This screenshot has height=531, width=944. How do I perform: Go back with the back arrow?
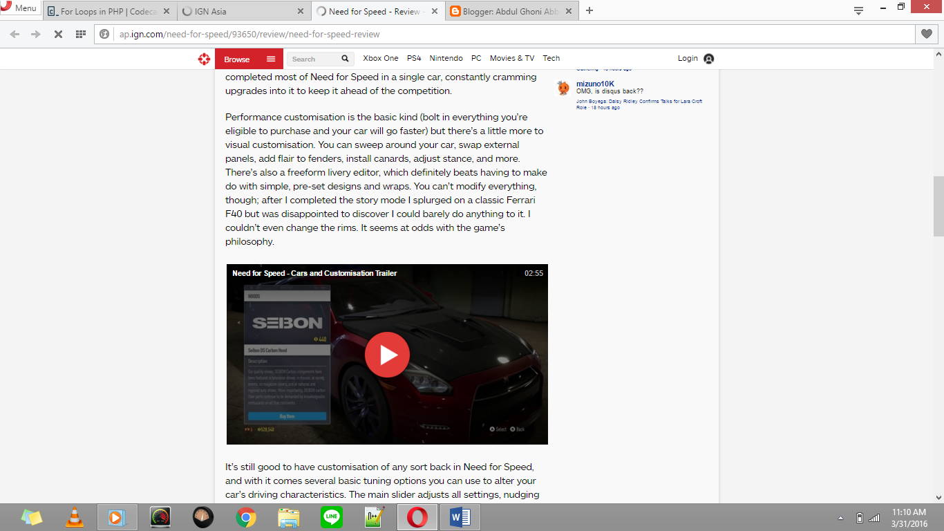(x=15, y=34)
